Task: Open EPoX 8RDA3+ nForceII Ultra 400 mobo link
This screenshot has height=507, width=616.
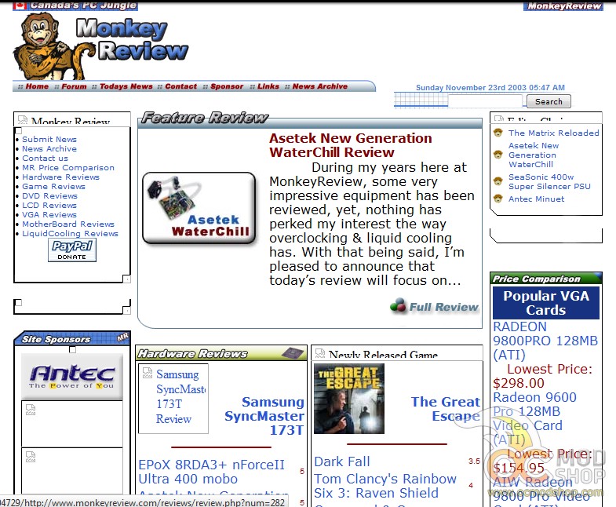Action: pos(211,472)
